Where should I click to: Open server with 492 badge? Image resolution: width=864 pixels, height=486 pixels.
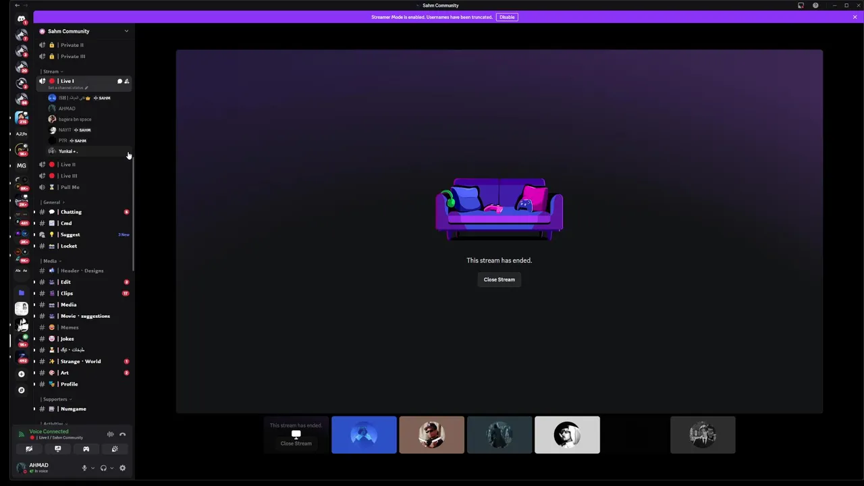[22, 357]
